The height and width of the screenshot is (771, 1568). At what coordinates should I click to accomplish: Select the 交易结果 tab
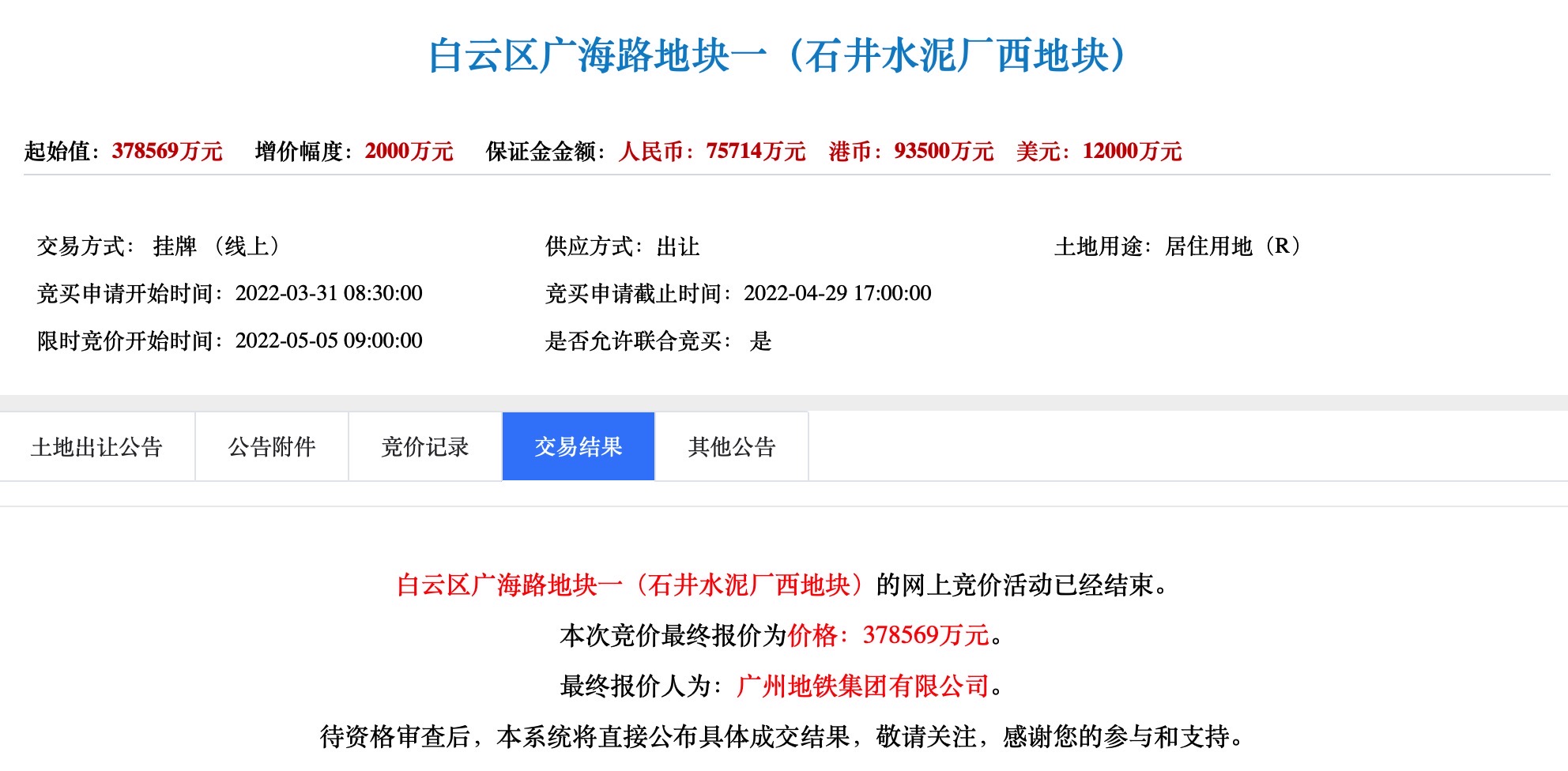[x=579, y=447]
